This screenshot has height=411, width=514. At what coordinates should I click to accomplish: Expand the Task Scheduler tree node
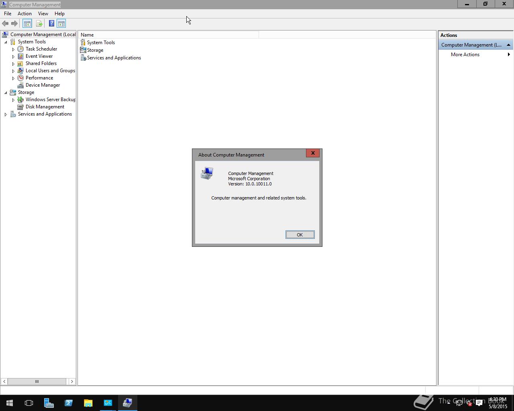(x=13, y=49)
